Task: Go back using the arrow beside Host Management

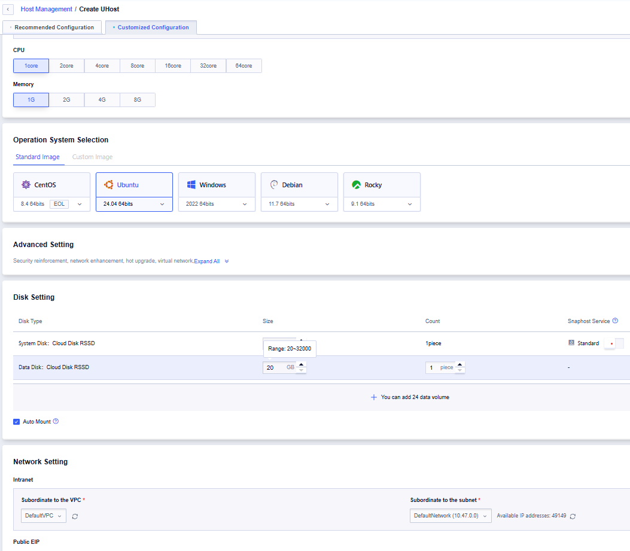Action: click(8, 9)
